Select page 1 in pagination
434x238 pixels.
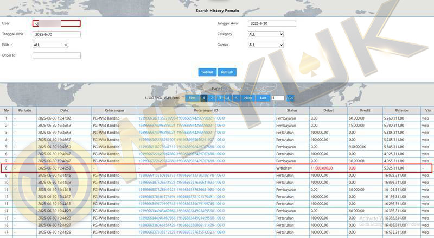tap(204, 98)
